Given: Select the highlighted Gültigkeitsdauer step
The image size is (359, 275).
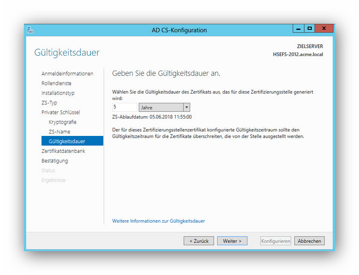Looking at the screenshot, I should pos(67,141).
